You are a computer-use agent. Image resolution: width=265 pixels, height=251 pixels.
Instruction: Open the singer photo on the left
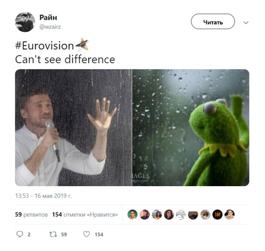73,127
